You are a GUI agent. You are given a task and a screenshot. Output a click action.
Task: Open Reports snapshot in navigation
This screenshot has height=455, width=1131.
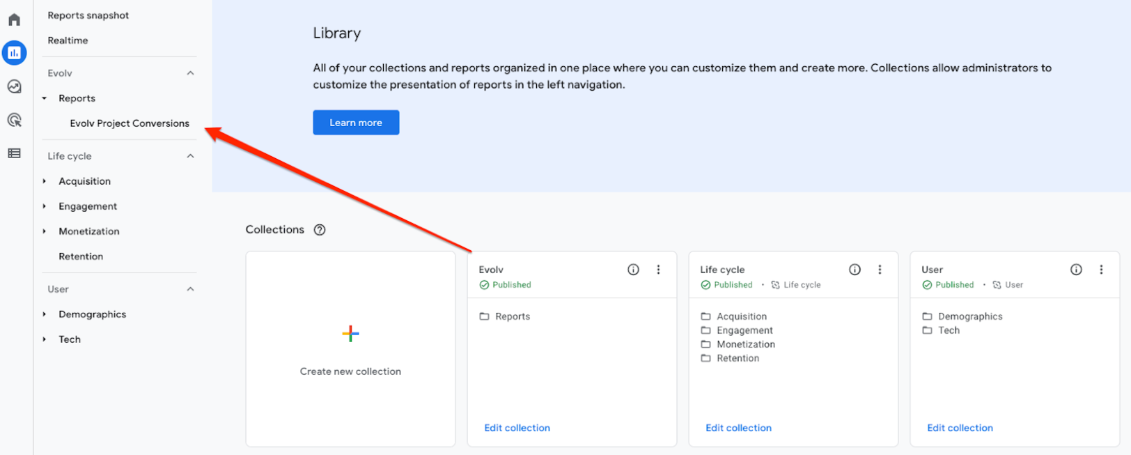(x=88, y=15)
